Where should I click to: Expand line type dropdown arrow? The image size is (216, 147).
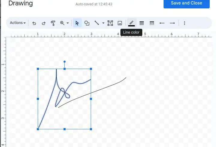(103, 23)
